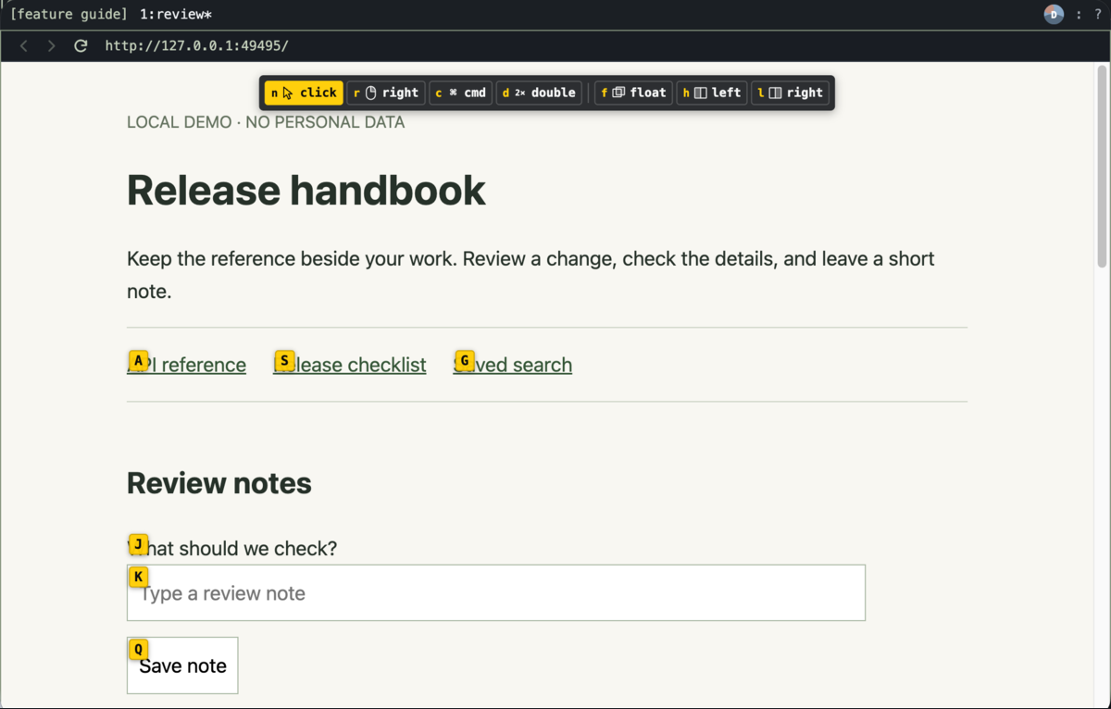
Task: Go back using the browser back arrow
Action: 24,45
